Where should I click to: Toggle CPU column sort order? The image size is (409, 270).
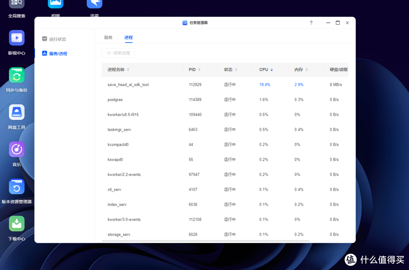click(266, 70)
